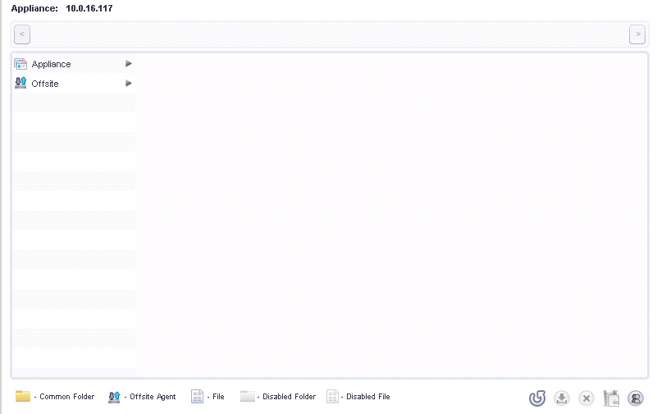Click the Offsite agent row icon
The image size is (657, 414).
click(x=21, y=83)
